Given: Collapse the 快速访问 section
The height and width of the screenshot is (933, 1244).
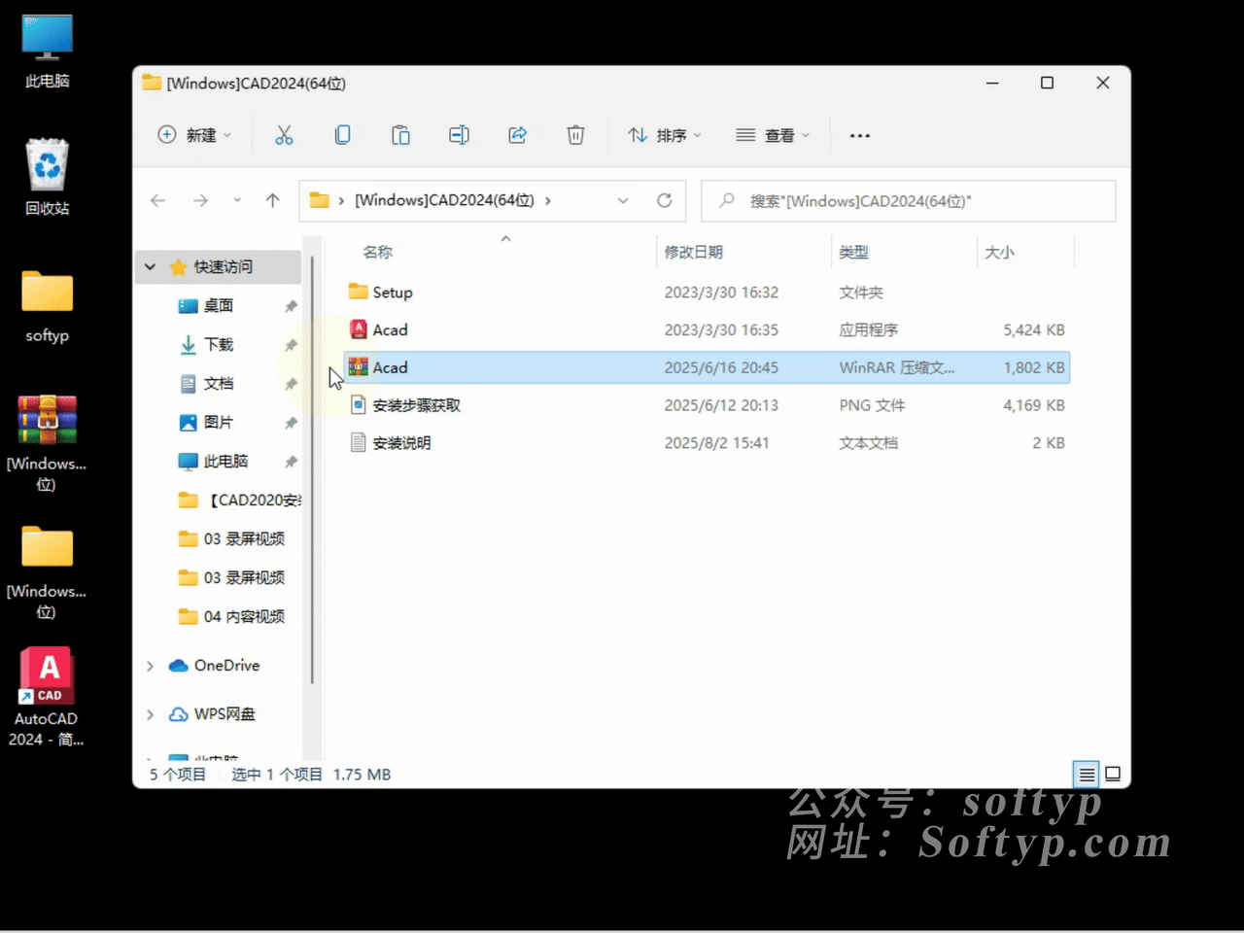Looking at the screenshot, I should click(150, 266).
